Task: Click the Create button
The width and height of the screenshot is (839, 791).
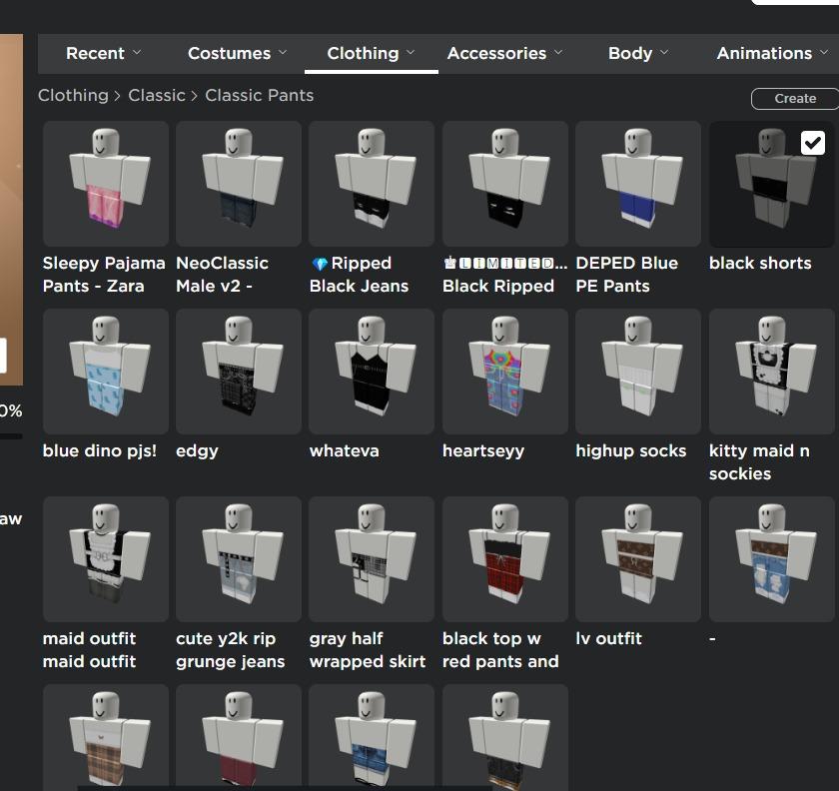Action: coord(795,98)
